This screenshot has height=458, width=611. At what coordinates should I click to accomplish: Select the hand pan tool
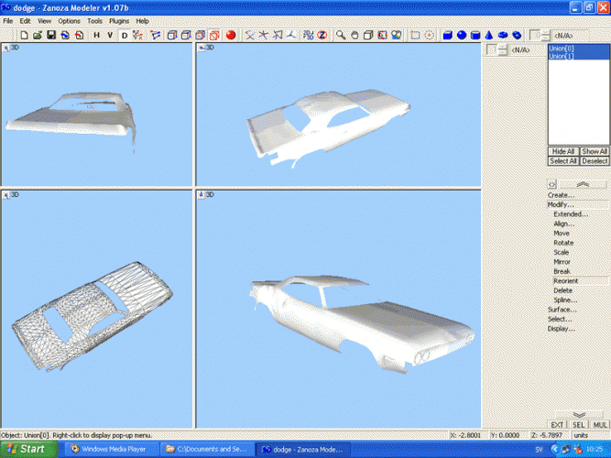tap(355, 35)
